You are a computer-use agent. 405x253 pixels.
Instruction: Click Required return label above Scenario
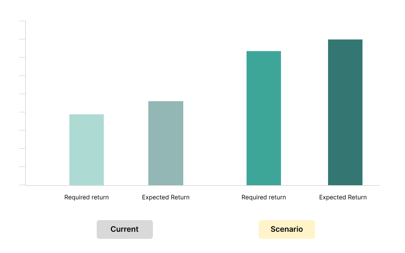tap(264, 197)
